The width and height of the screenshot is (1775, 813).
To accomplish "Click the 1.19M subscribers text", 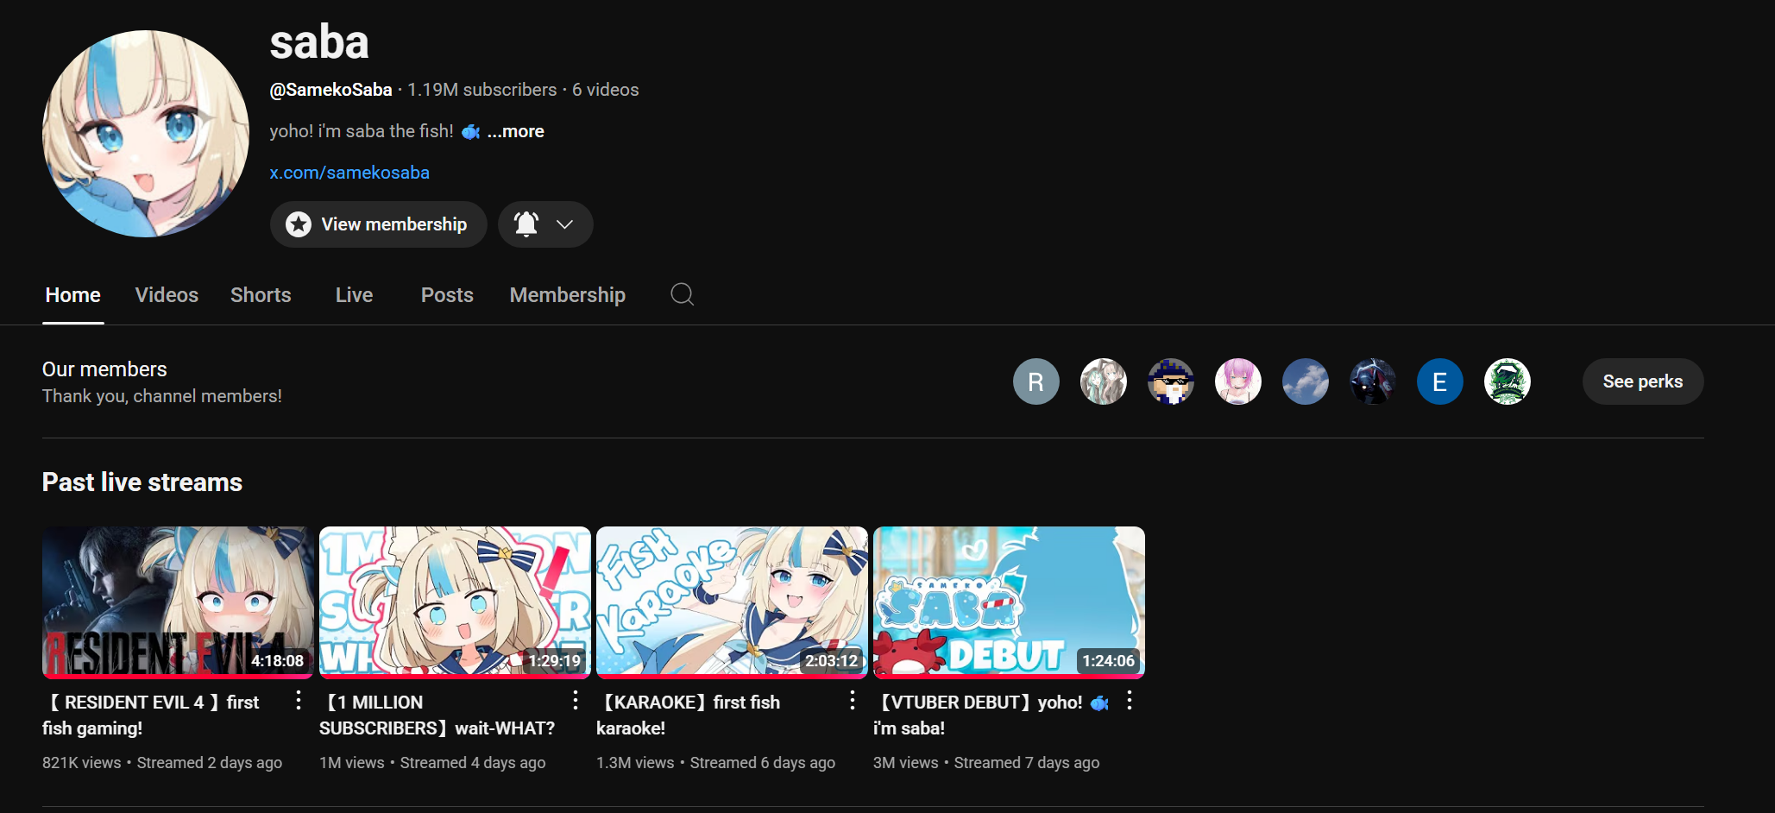I will (x=482, y=90).
